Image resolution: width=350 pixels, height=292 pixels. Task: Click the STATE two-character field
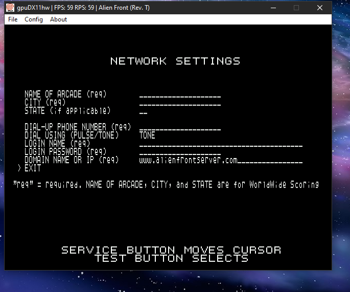coord(143,111)
